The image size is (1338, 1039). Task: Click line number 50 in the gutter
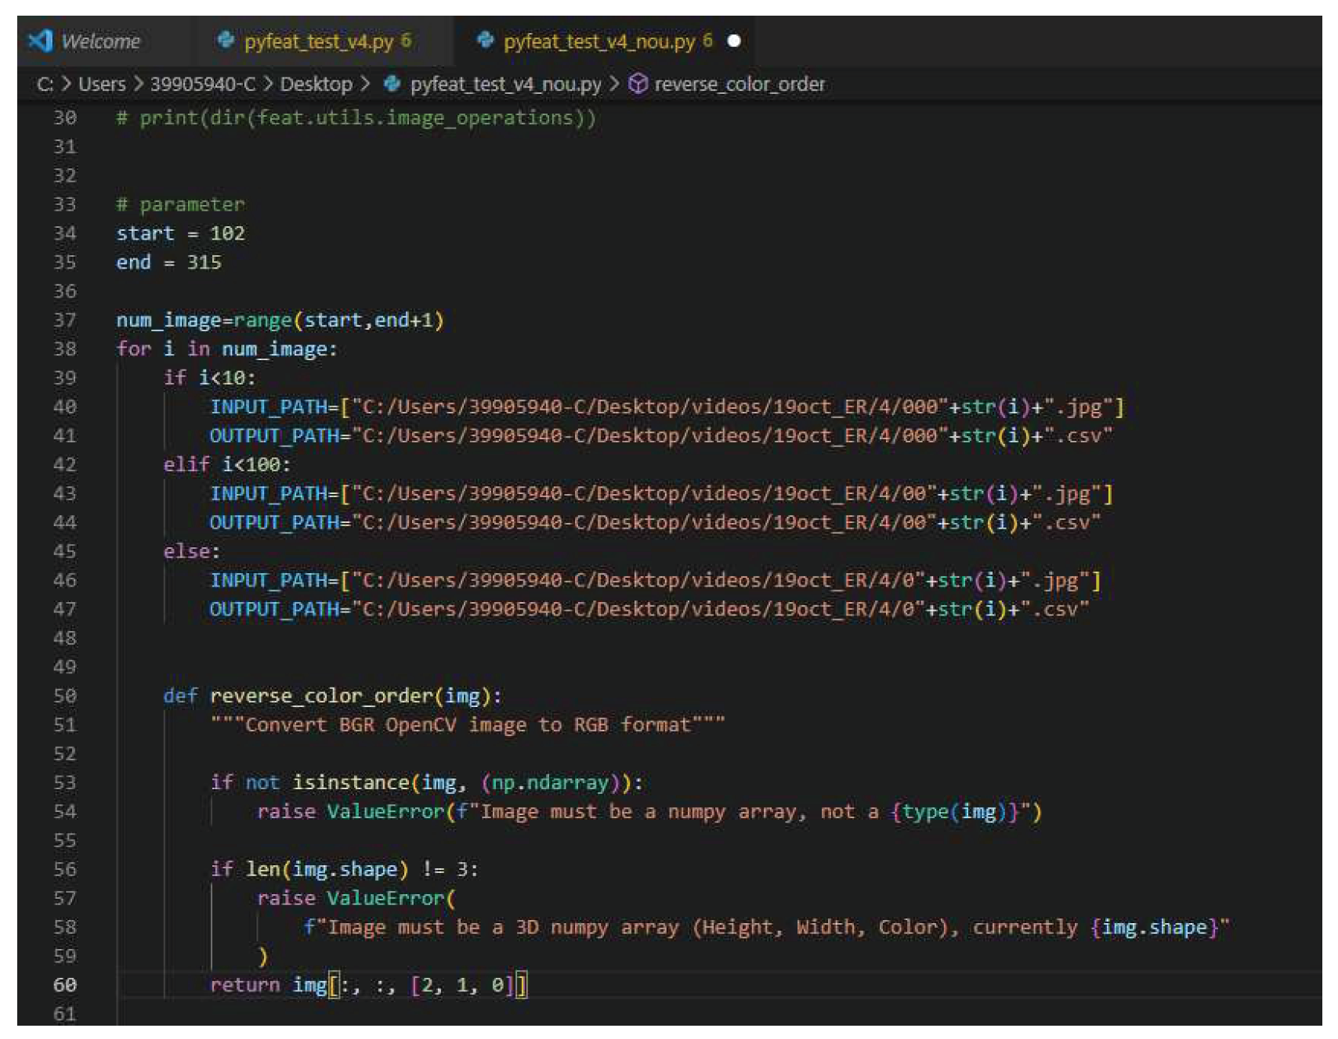point(64,696)
